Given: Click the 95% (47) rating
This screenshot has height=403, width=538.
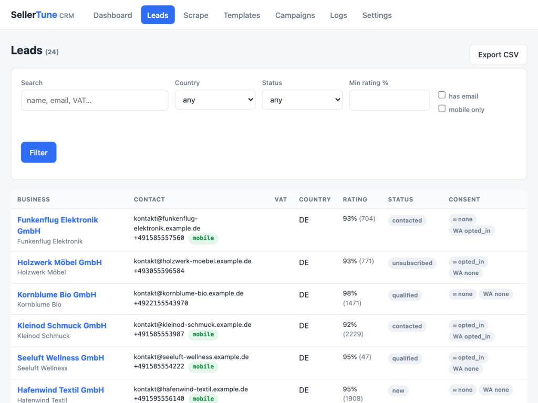Looking at the screenshot, I should [357, 357].
